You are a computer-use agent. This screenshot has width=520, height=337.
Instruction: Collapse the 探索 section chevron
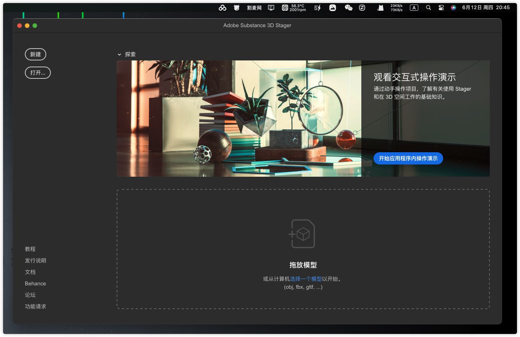(119, 55)
